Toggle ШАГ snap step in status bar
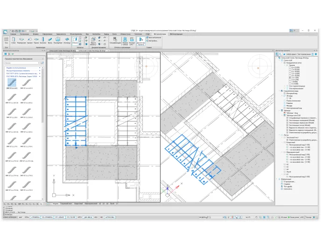 [x=20, y=217]
